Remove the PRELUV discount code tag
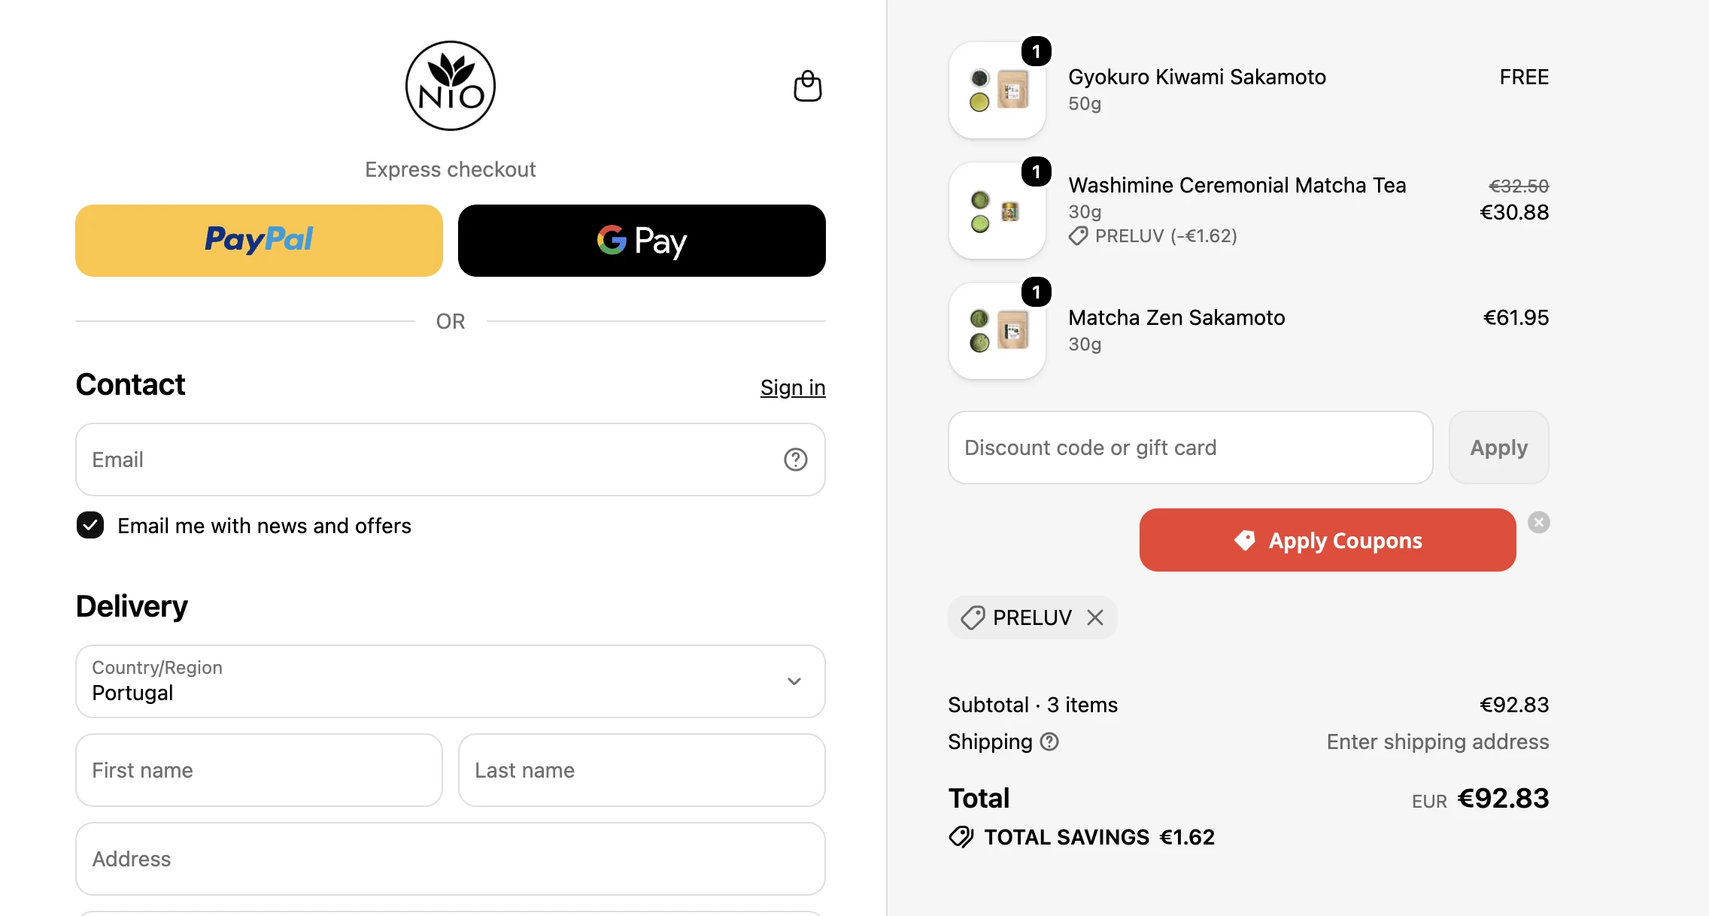This screenshot has height=916, width=1709. (x=1095, y=617)
